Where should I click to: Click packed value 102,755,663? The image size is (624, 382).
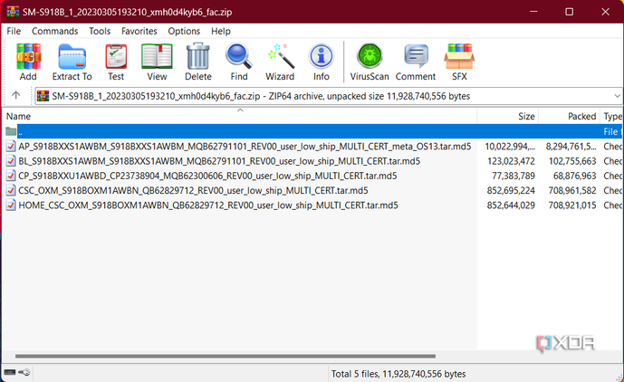click(x=572, y=161)
